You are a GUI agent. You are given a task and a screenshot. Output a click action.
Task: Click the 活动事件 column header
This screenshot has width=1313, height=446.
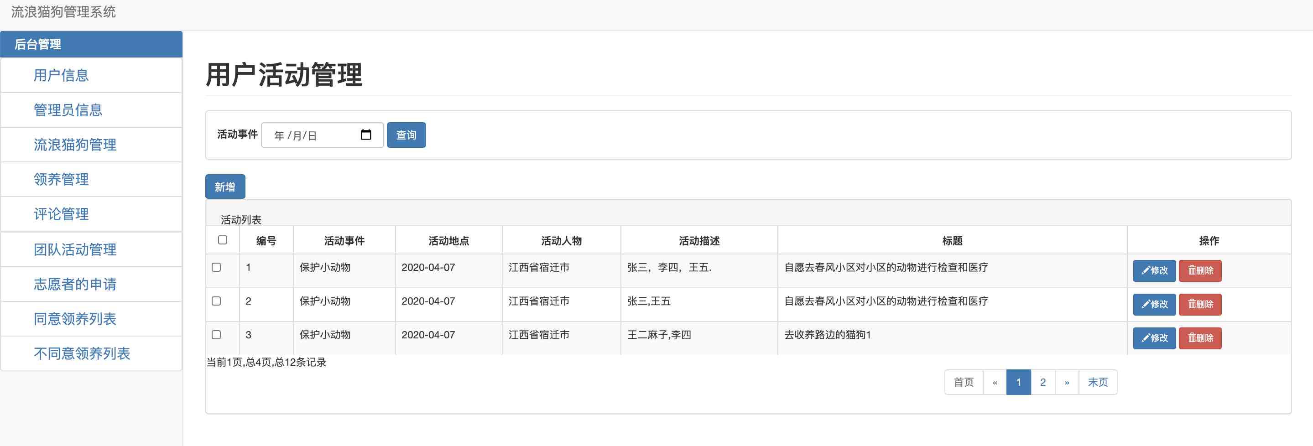(x=344, y=241)
